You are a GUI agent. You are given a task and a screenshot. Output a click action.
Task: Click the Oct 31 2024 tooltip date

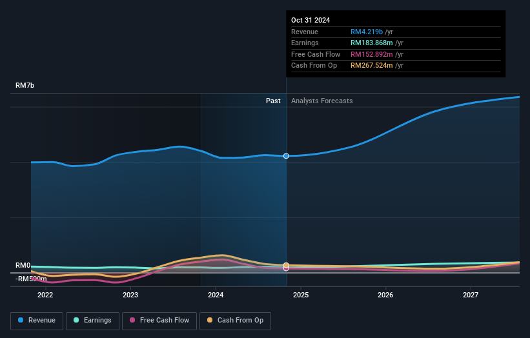[311, 20]
